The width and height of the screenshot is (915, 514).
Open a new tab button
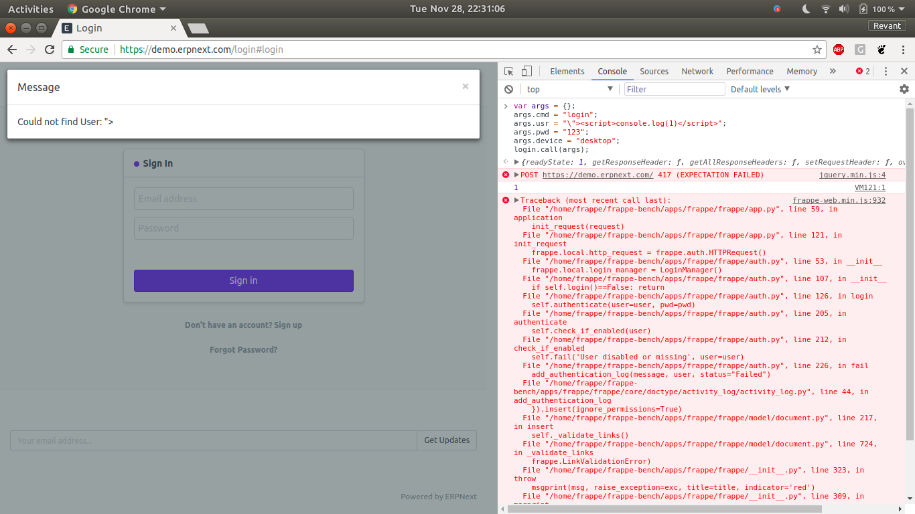click(x=198, y=28)
